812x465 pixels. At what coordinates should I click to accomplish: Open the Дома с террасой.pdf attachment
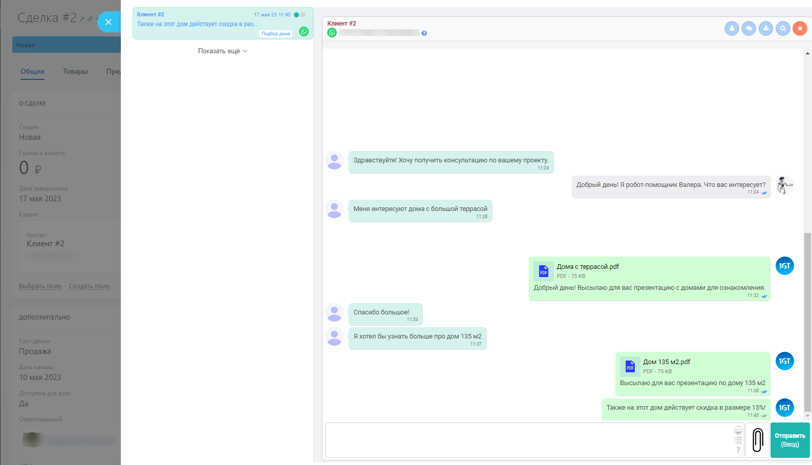click(587, 267)
